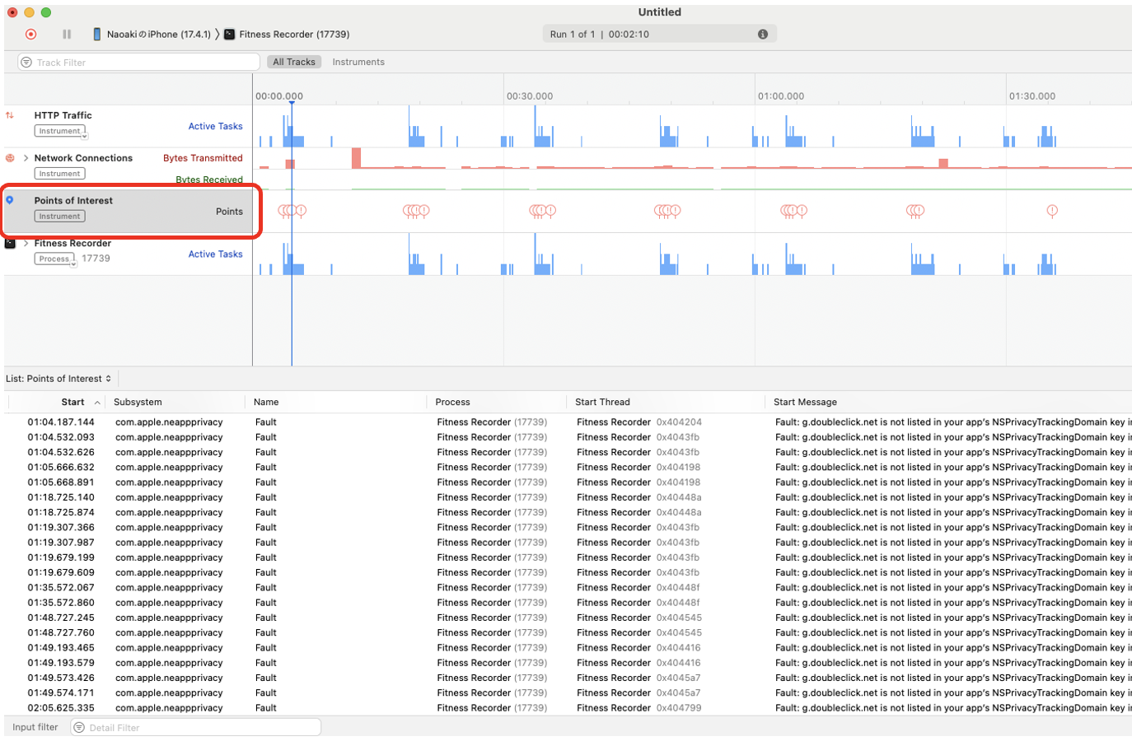Open the Detail Filter options icon

[x=79, y=728]
